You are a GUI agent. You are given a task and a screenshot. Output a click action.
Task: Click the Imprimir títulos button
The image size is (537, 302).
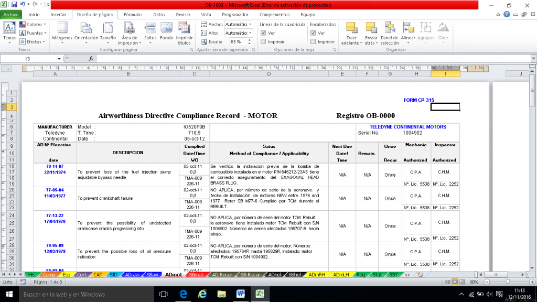(184, 33)
